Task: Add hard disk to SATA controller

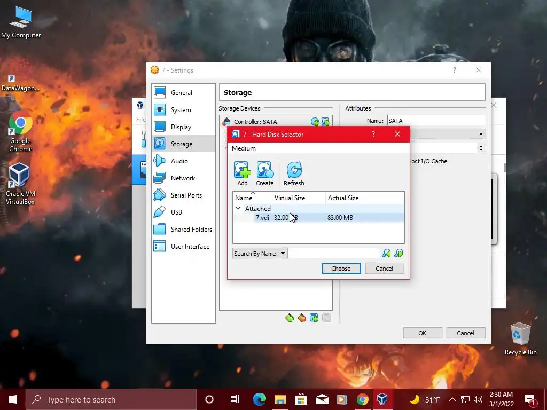Action: tap(326, 122)
